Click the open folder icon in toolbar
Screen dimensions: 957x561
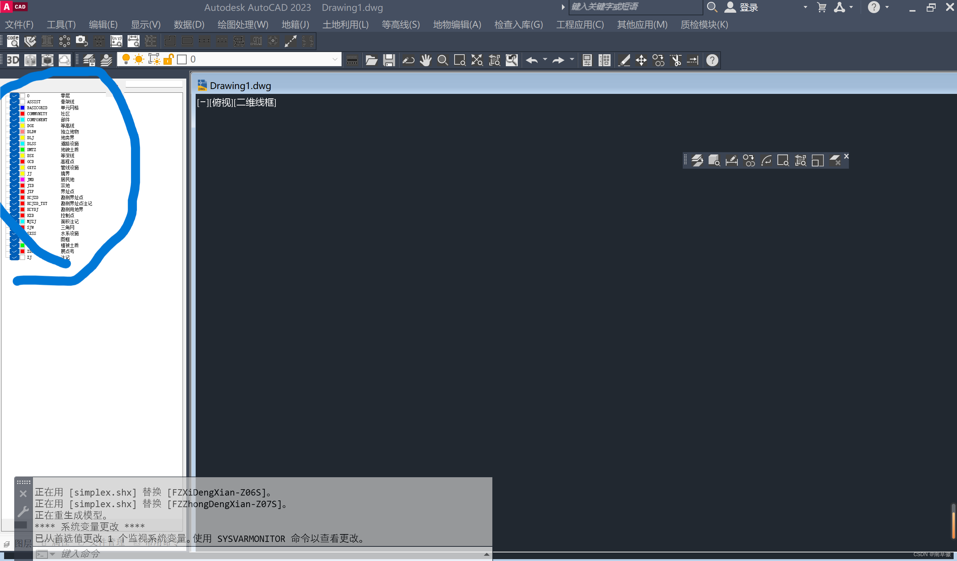(x=371, y=60)
